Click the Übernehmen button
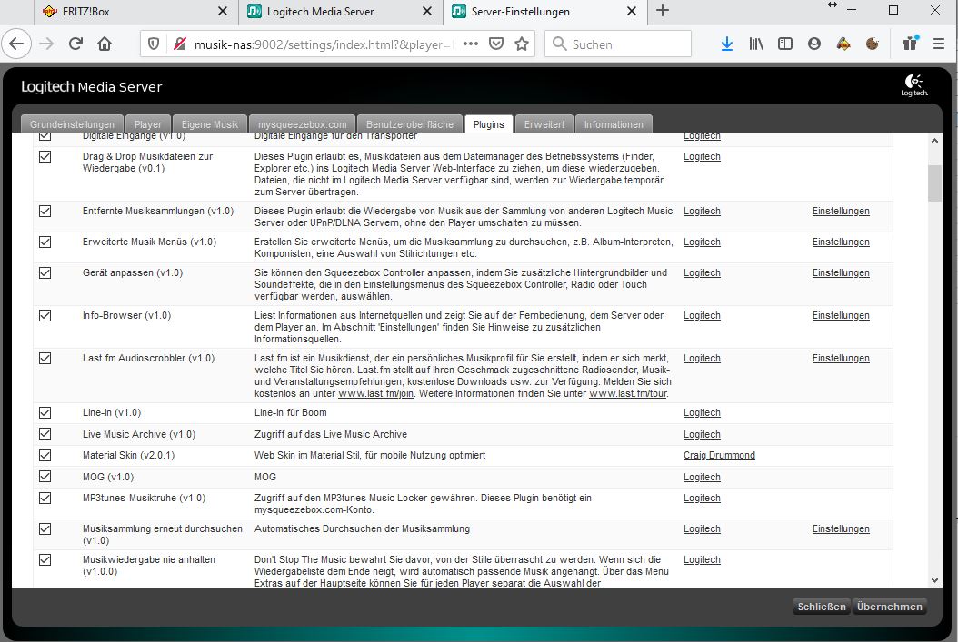The image size is (958, 642). coord(890,606)
